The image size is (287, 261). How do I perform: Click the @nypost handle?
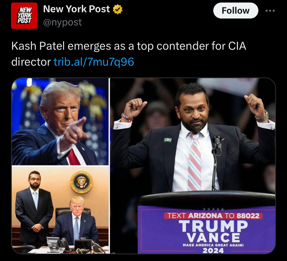click(63, 22)
